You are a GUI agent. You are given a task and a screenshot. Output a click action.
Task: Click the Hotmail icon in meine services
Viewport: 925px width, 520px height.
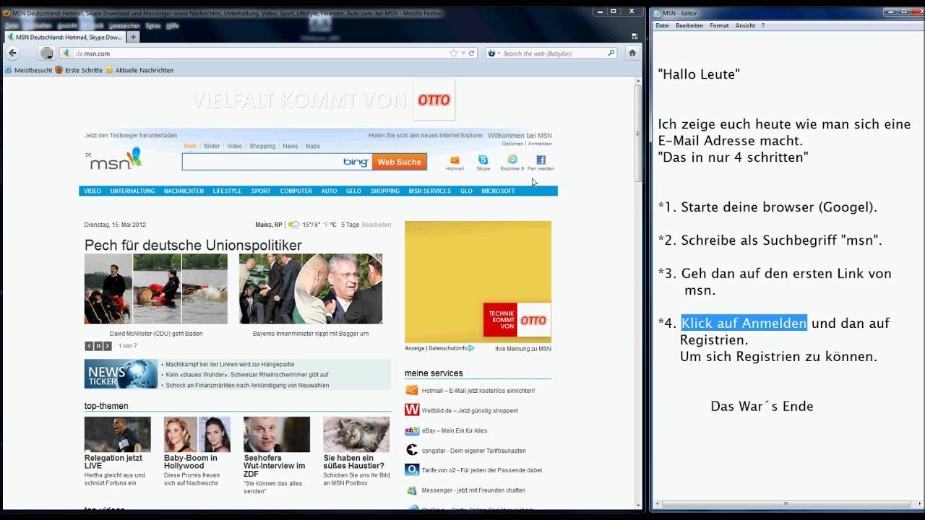click(x=412, y=391)
